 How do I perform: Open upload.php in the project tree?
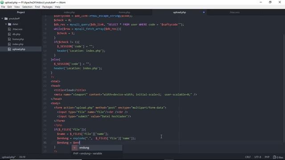(x=19, y=49)
